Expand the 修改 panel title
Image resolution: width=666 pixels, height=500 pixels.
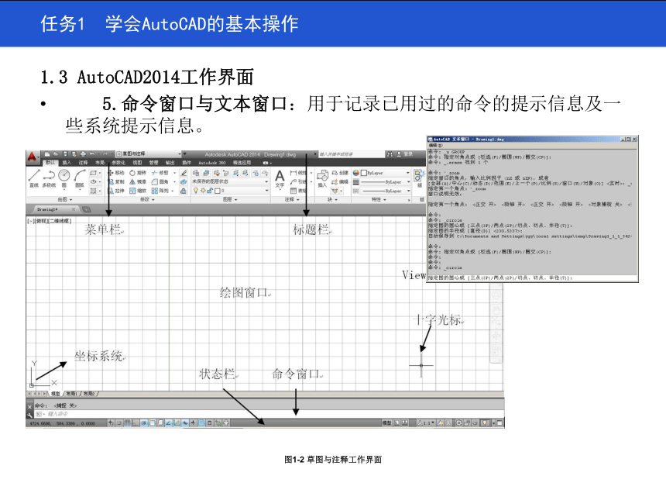tap(147, 199)
